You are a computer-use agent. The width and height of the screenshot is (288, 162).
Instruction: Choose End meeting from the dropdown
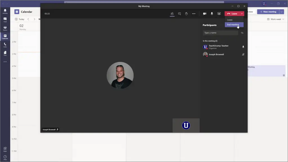[x=234, y=25]
